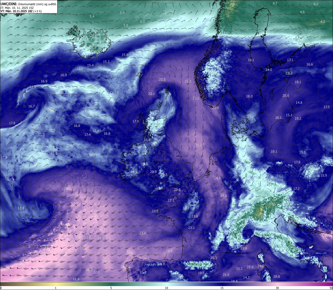Click the 17.2 value label
Viewport: 333px width, 290px height.
click(x=296, y=189)
